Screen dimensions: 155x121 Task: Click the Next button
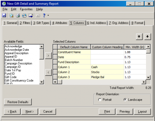(x=30, y=112)
